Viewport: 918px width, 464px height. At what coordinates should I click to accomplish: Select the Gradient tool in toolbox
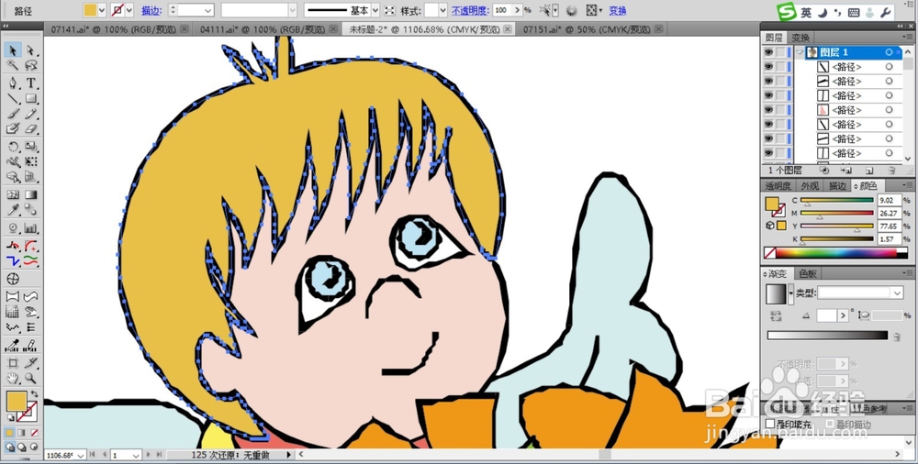(x=30, y=194)
